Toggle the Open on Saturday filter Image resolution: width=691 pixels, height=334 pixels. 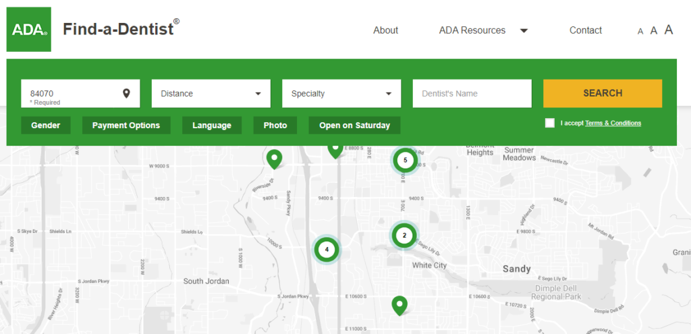(354, 125)
